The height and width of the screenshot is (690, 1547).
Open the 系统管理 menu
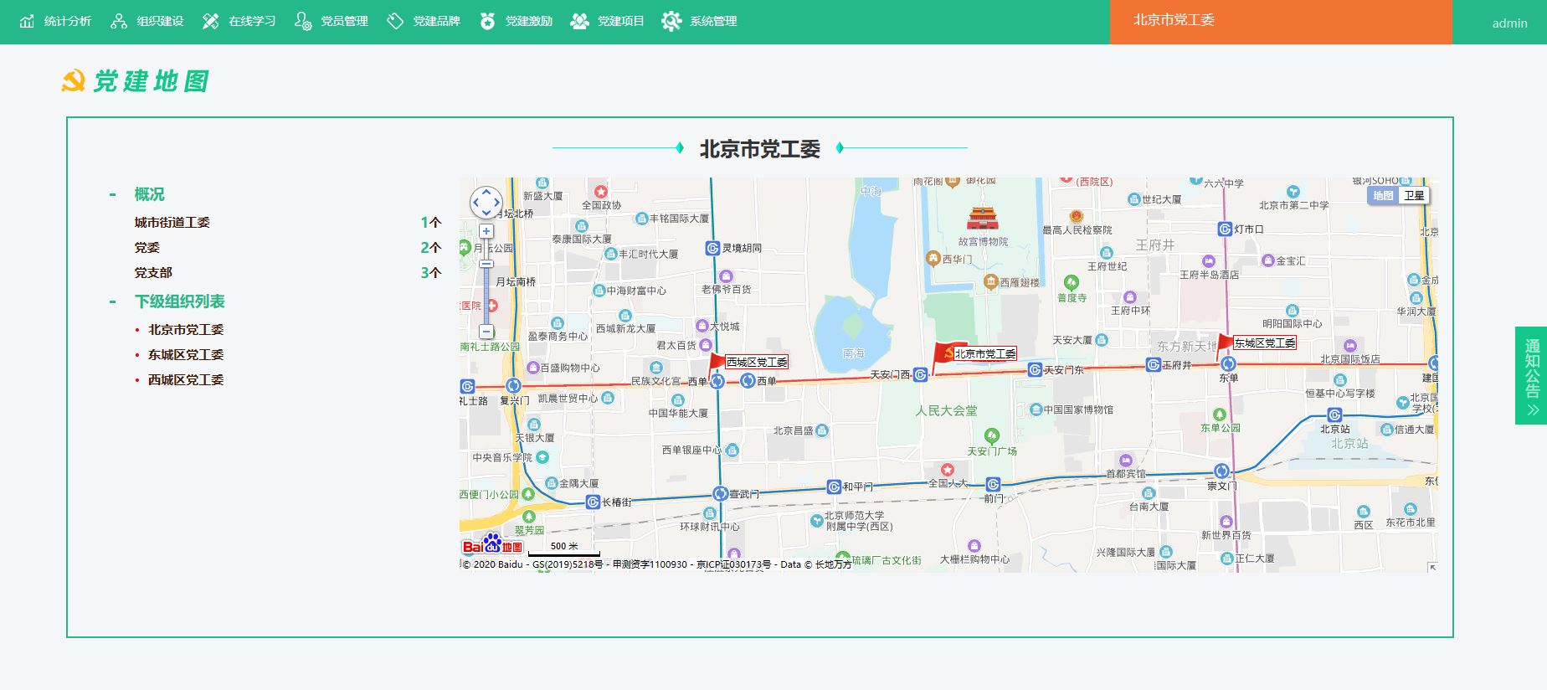click(x=700, y=21)
